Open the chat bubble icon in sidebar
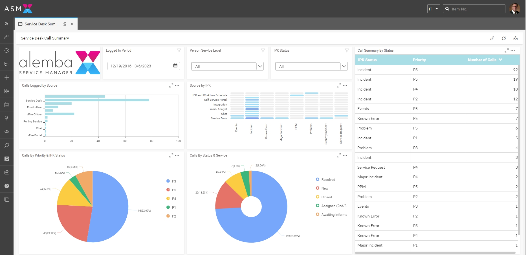This screenshot has height=255, width=526. (7, 64)
